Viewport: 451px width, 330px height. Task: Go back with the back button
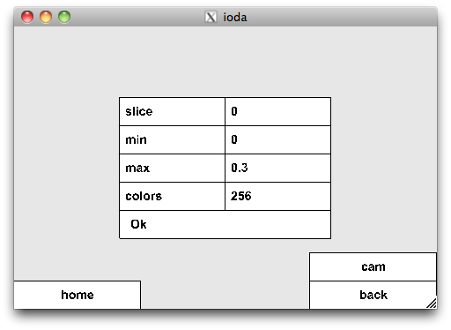coord(373,295)
